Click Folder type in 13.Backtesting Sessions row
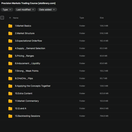Screen dimensions: 132x132 [82, 116]
